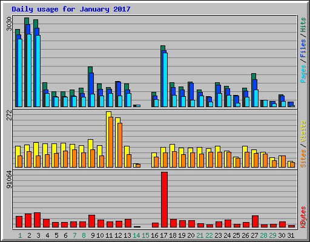Click day label 1 on the x-axis
Screen dimensions: 310x242
point(20,235)
